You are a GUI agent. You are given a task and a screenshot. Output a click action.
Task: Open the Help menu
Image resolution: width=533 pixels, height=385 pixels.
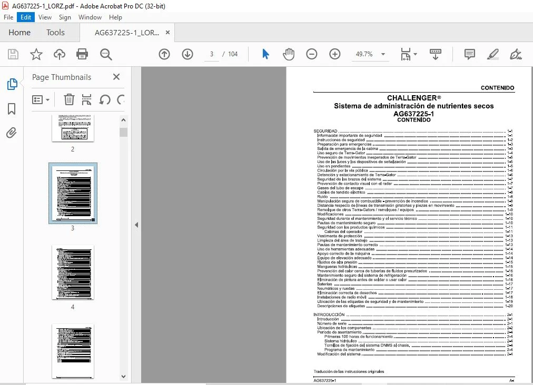pos(115,17)
